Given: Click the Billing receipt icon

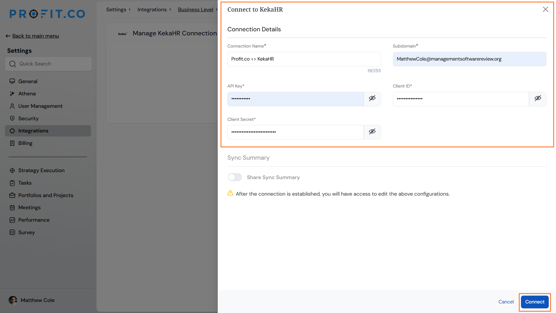Looking at the screenshot, I should pos(12,143).
